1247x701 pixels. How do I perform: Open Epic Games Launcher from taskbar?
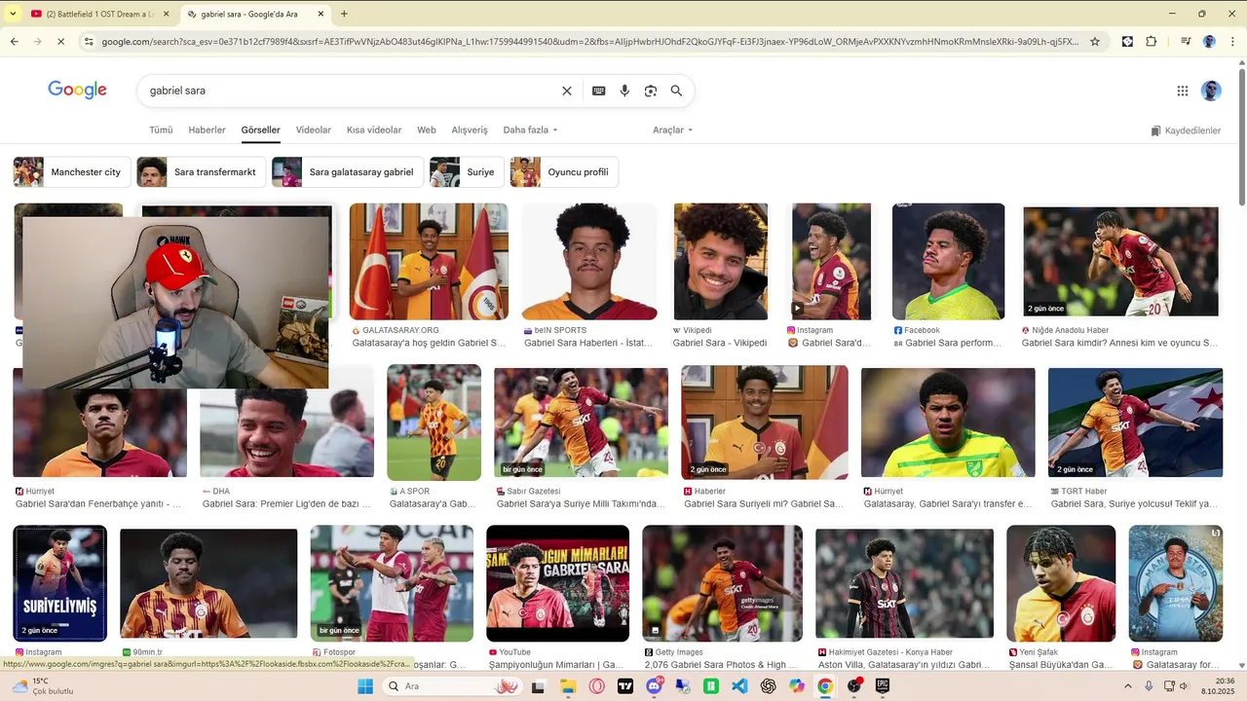[883, 686]
